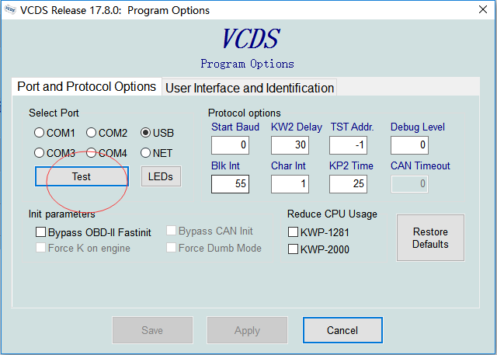Click the Start Baud label text

pos(235,127)
